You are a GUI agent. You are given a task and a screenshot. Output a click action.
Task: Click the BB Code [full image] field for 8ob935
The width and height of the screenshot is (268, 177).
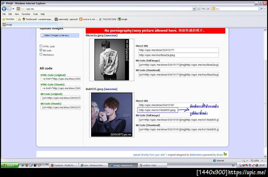point(179,120)
